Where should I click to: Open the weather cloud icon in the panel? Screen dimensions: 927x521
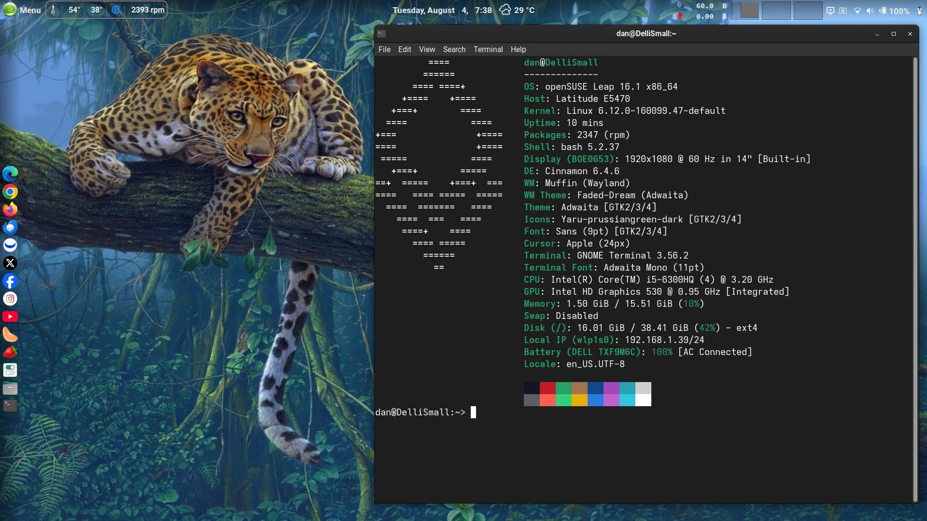click(x=505, y=10)
